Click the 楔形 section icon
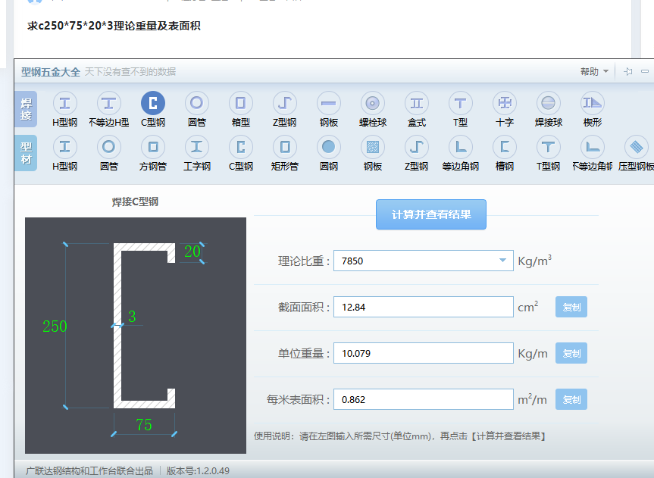Image resolution: width=654 pixels, height=478 pixels. coord(591,106)
